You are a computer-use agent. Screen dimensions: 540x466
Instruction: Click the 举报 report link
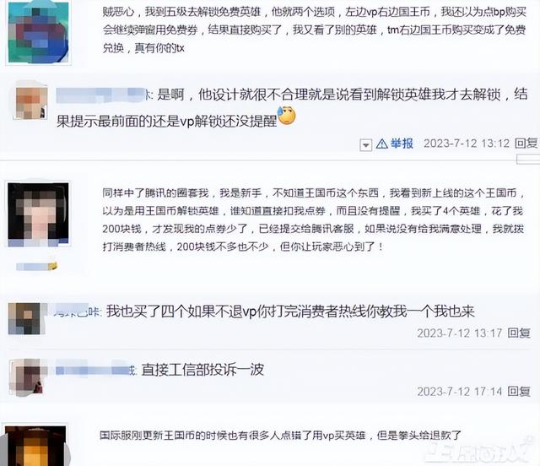(402, 144)
